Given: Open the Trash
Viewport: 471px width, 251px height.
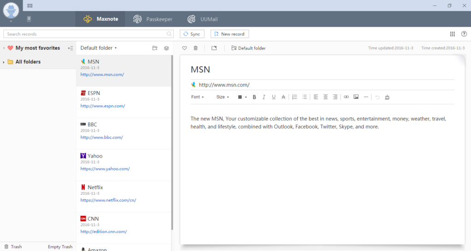Looking at the screenshot, I should point(13,246).
